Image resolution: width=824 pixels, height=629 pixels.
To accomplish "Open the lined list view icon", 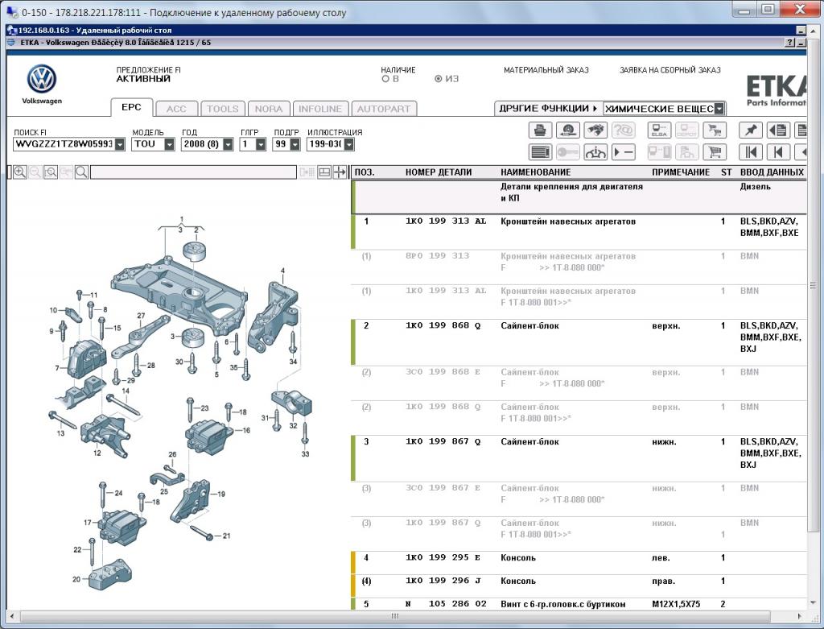I will tap(540, 152).
